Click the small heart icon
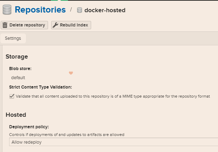The width and height of the screenshot is (218, 152). (71, 73)
